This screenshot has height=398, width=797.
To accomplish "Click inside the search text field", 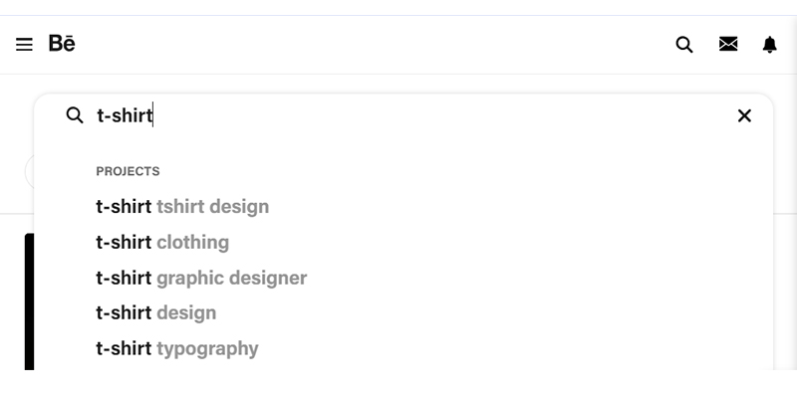I will (398, 115).
